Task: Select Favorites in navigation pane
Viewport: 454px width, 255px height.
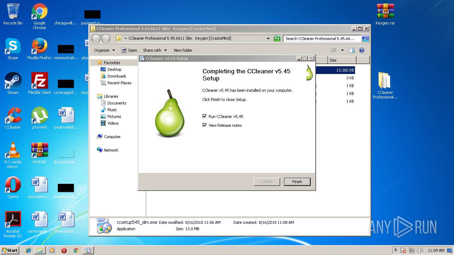Action: point(112,63)
